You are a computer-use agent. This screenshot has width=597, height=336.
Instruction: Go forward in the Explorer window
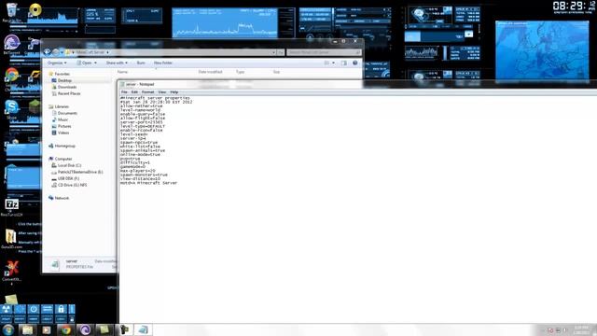[56, 52]
